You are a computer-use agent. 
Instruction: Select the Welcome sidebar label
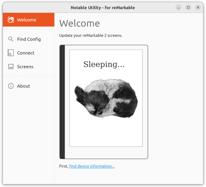pyautogui.click(x=27, y=20)
